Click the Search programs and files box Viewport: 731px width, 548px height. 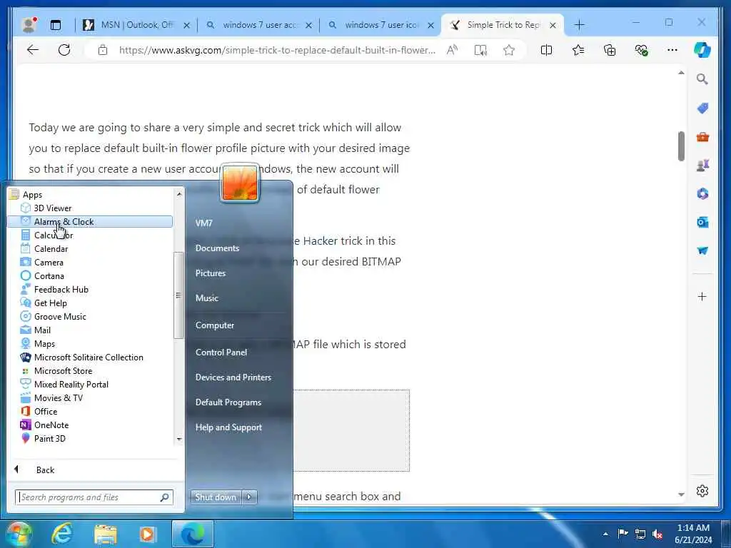pyautogui.click(x=94, y=497)
